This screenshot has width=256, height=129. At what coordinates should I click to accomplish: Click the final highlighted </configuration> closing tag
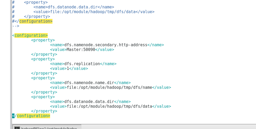31,116
